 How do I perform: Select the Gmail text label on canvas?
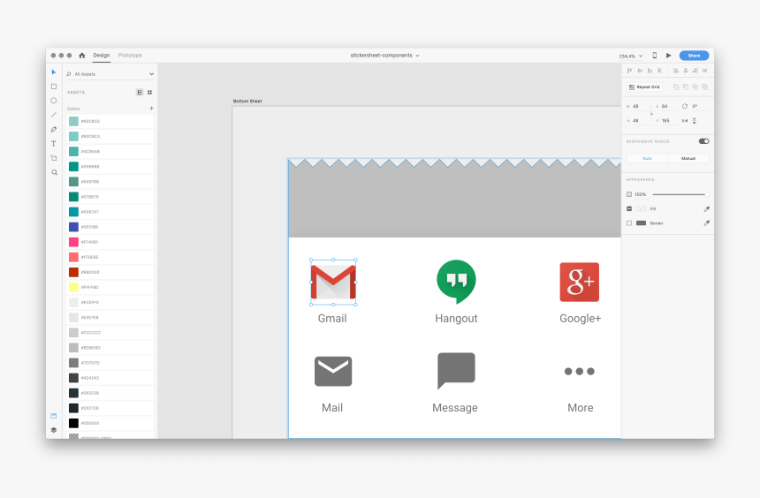point(332,318)
